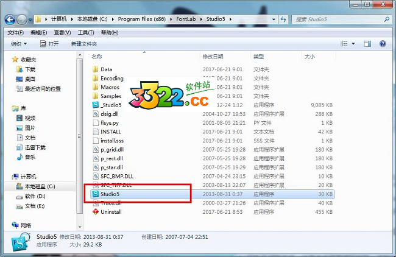Go back with the Back arrow button
The width and height of the screenshot is (396, 257).
pos(10,19)
